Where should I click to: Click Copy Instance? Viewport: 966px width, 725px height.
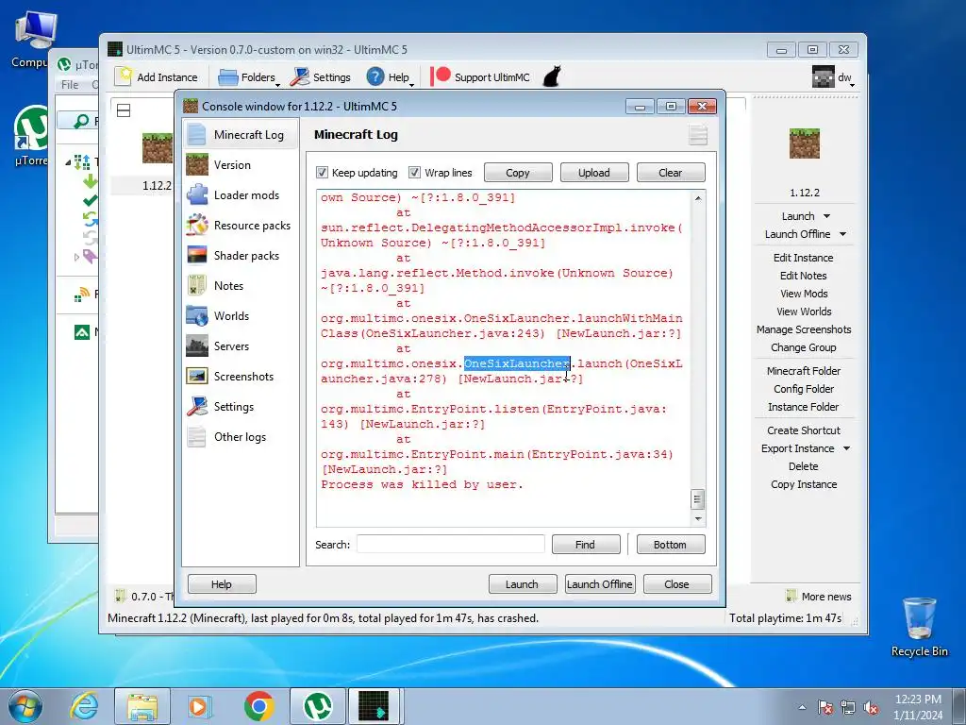(x=804, y=484)
